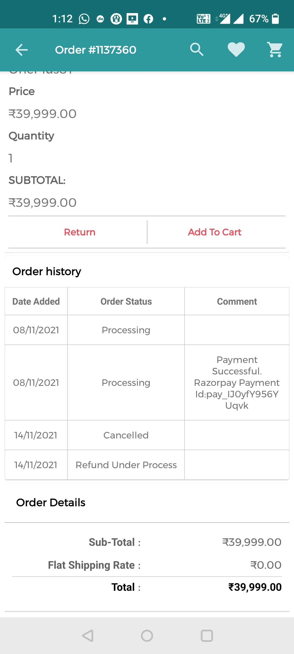Tap the Return button
The width and height of the screenshot is (294, 654).
pos(79,232)
